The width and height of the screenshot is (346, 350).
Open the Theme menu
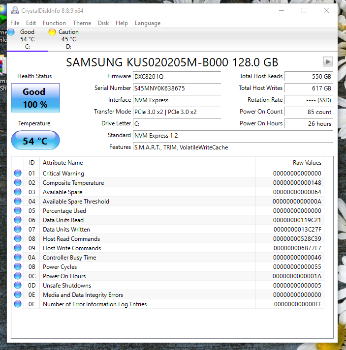pyautogui.click(x=82, y=23)
